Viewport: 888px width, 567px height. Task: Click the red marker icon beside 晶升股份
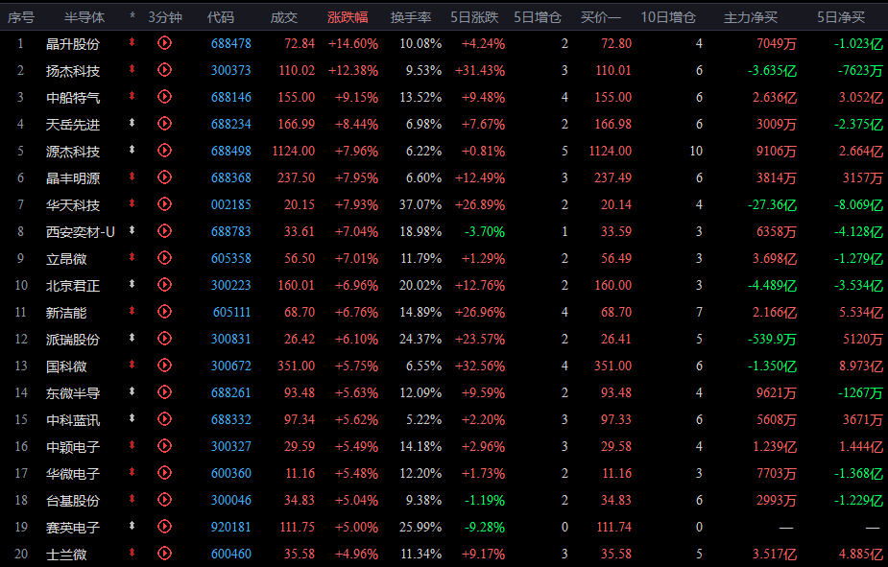[x=132, y=42]
